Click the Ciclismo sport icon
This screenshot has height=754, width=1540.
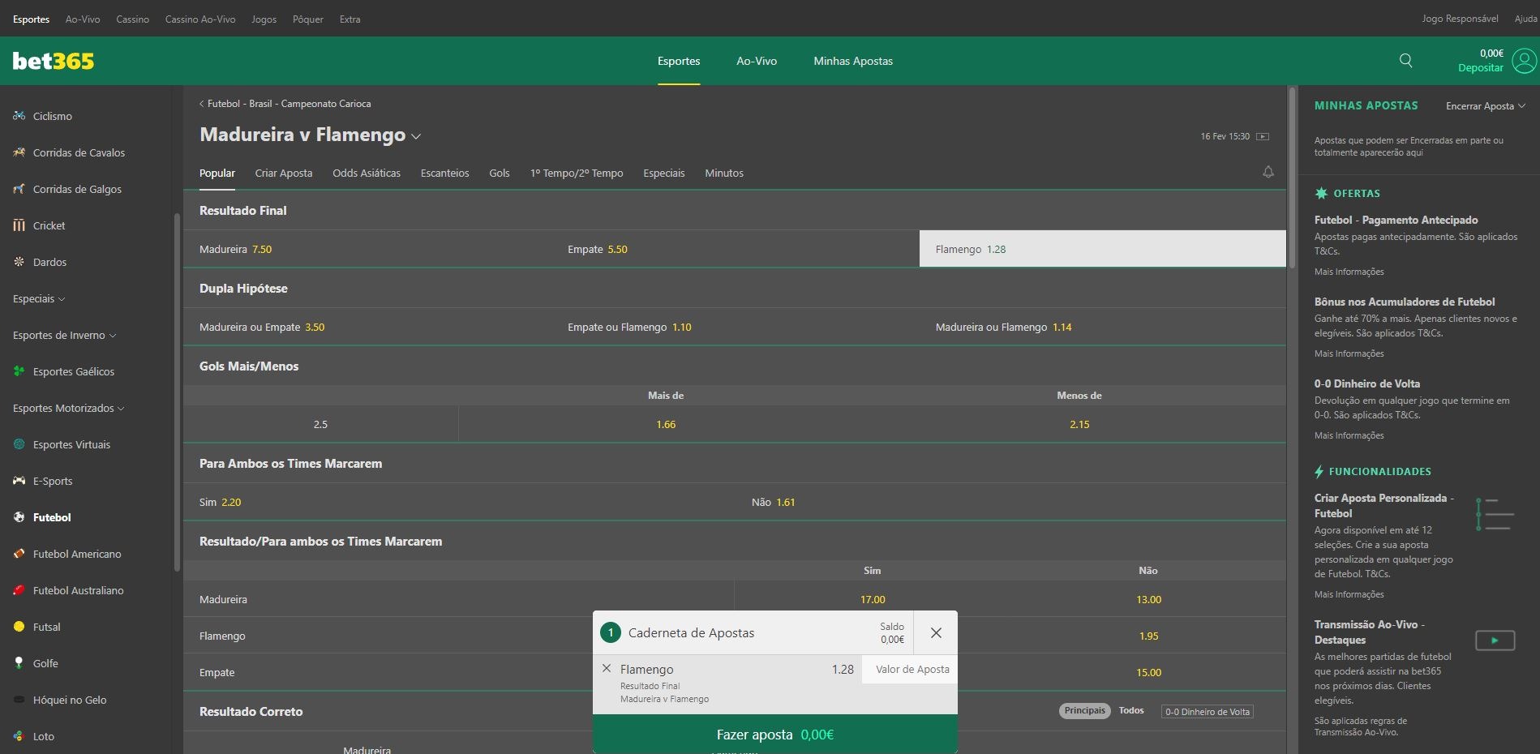[x=19, y=116]
